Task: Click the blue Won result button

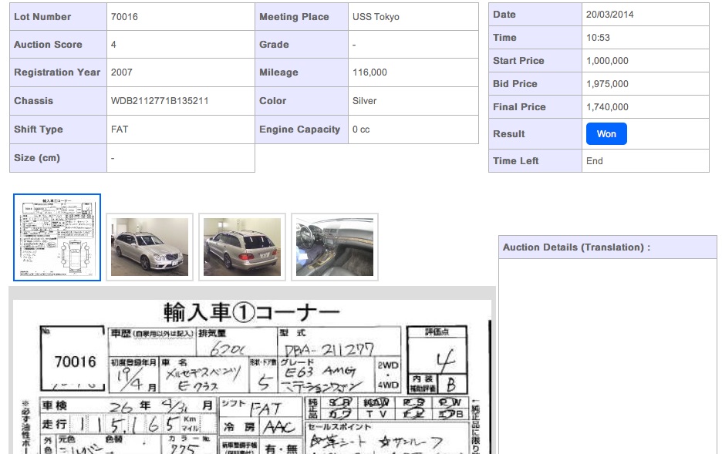Action: click(606, 134)
